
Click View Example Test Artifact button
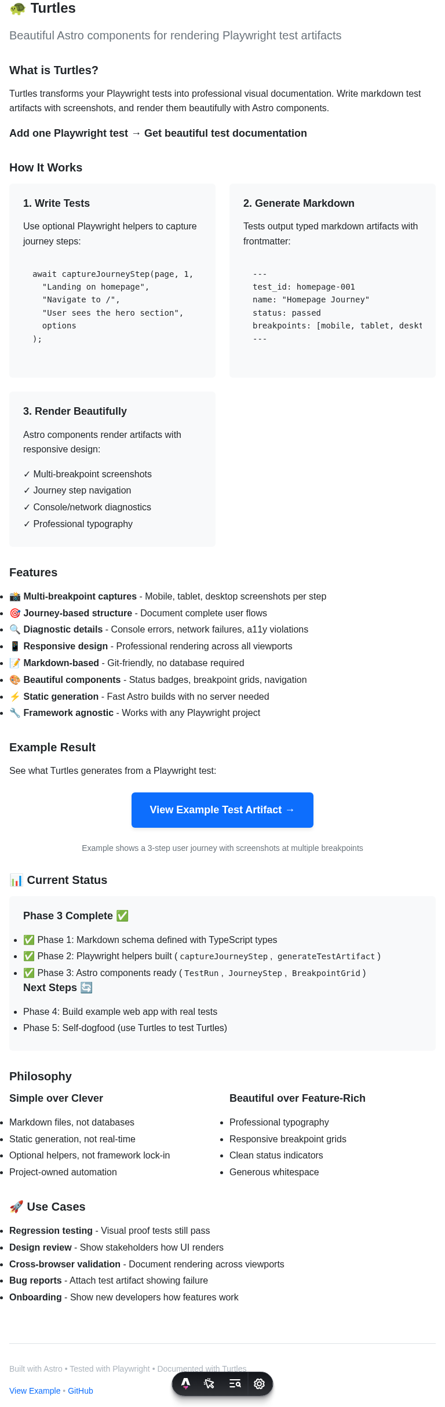pyautogui.click(x=222, y=810)
